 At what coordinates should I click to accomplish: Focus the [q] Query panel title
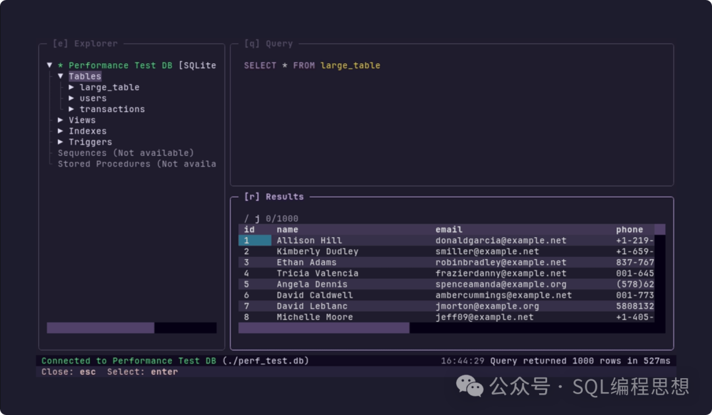268,43
